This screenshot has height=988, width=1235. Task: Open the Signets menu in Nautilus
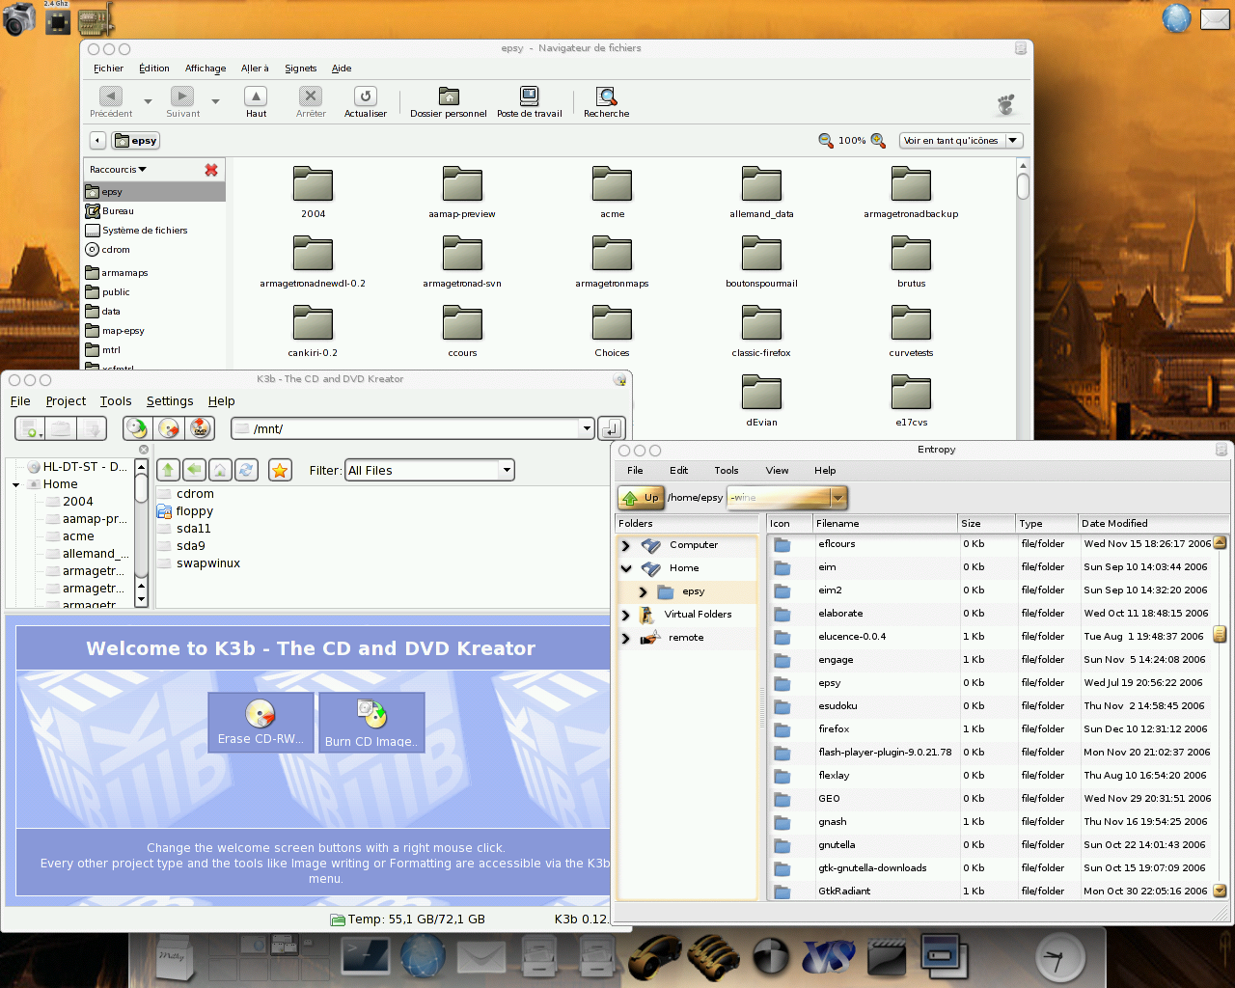coord(300,69)
